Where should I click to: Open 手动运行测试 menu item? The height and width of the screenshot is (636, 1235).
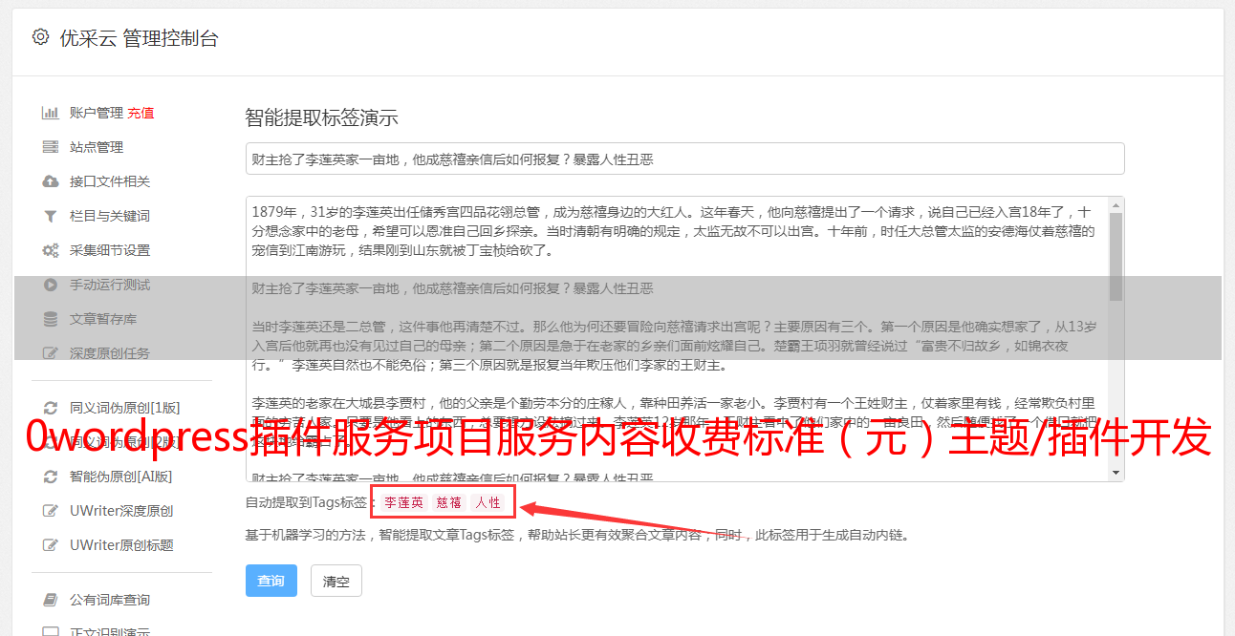click(x=110, y=285)
